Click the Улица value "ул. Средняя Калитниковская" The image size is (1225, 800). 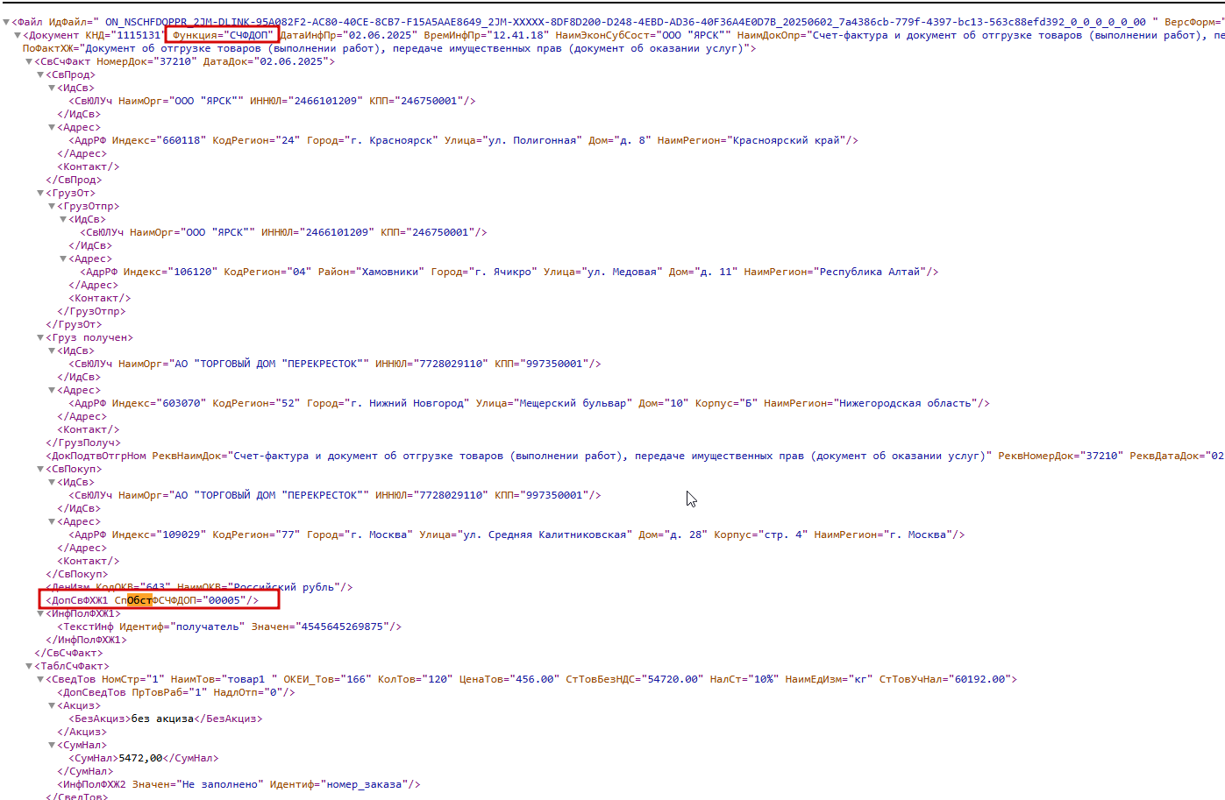545,535
